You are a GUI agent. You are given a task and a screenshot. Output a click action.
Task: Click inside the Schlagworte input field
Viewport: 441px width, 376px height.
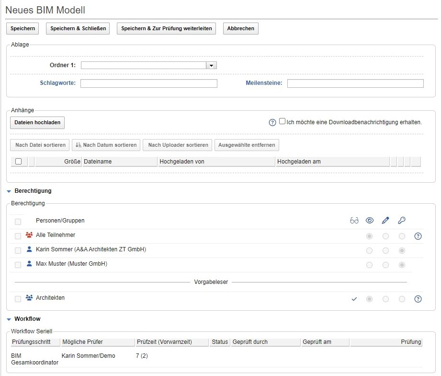[147, 82]
